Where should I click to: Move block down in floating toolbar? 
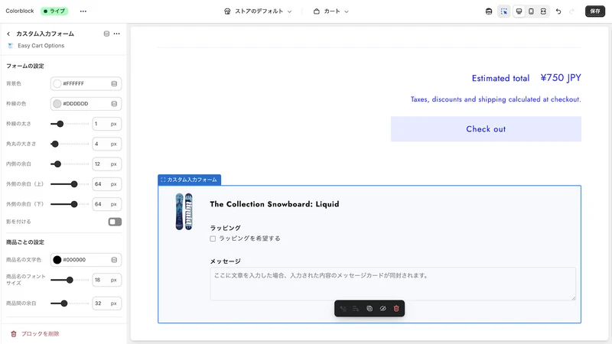356,309
